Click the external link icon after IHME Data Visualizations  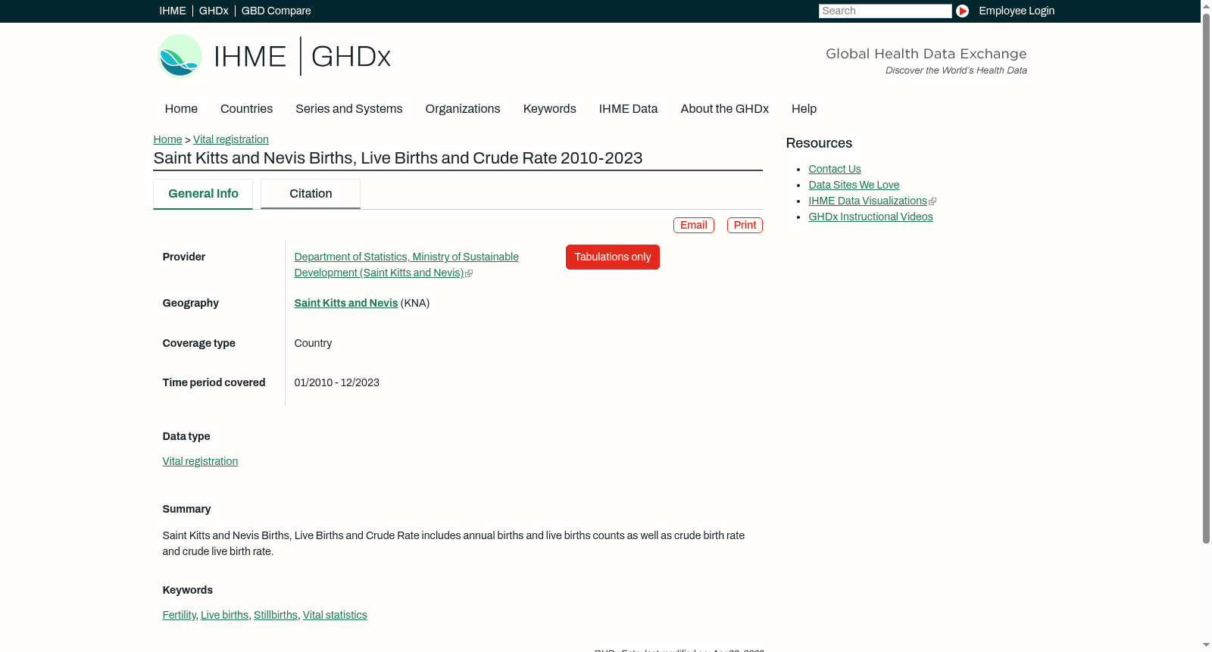click(932, 201)
